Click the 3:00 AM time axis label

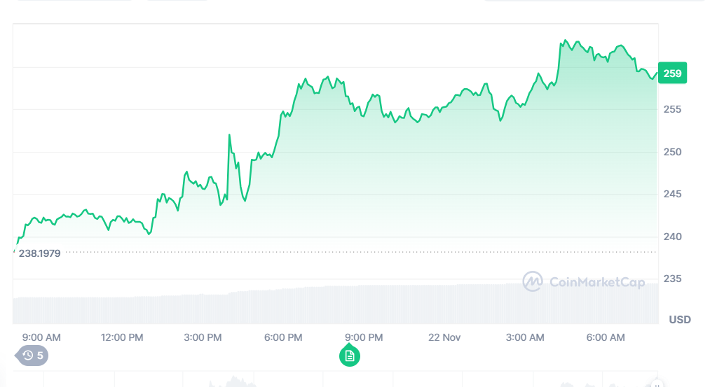[525, 337]
